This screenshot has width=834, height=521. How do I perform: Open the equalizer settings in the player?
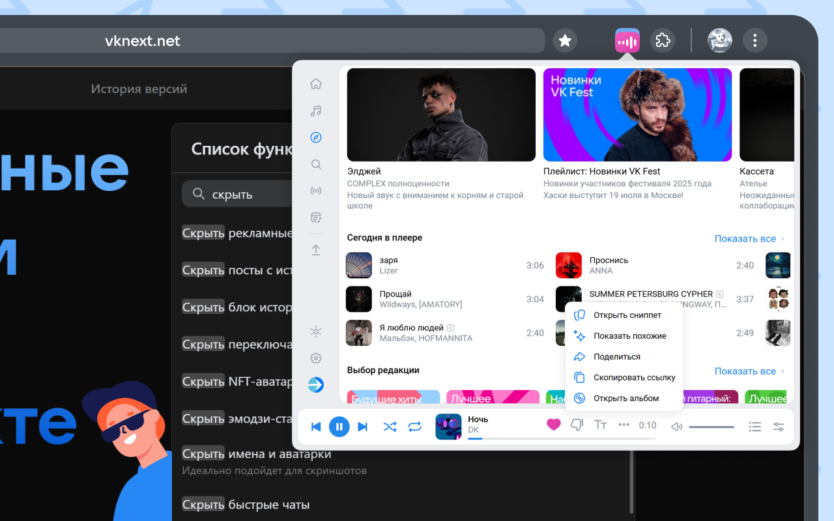779,427
